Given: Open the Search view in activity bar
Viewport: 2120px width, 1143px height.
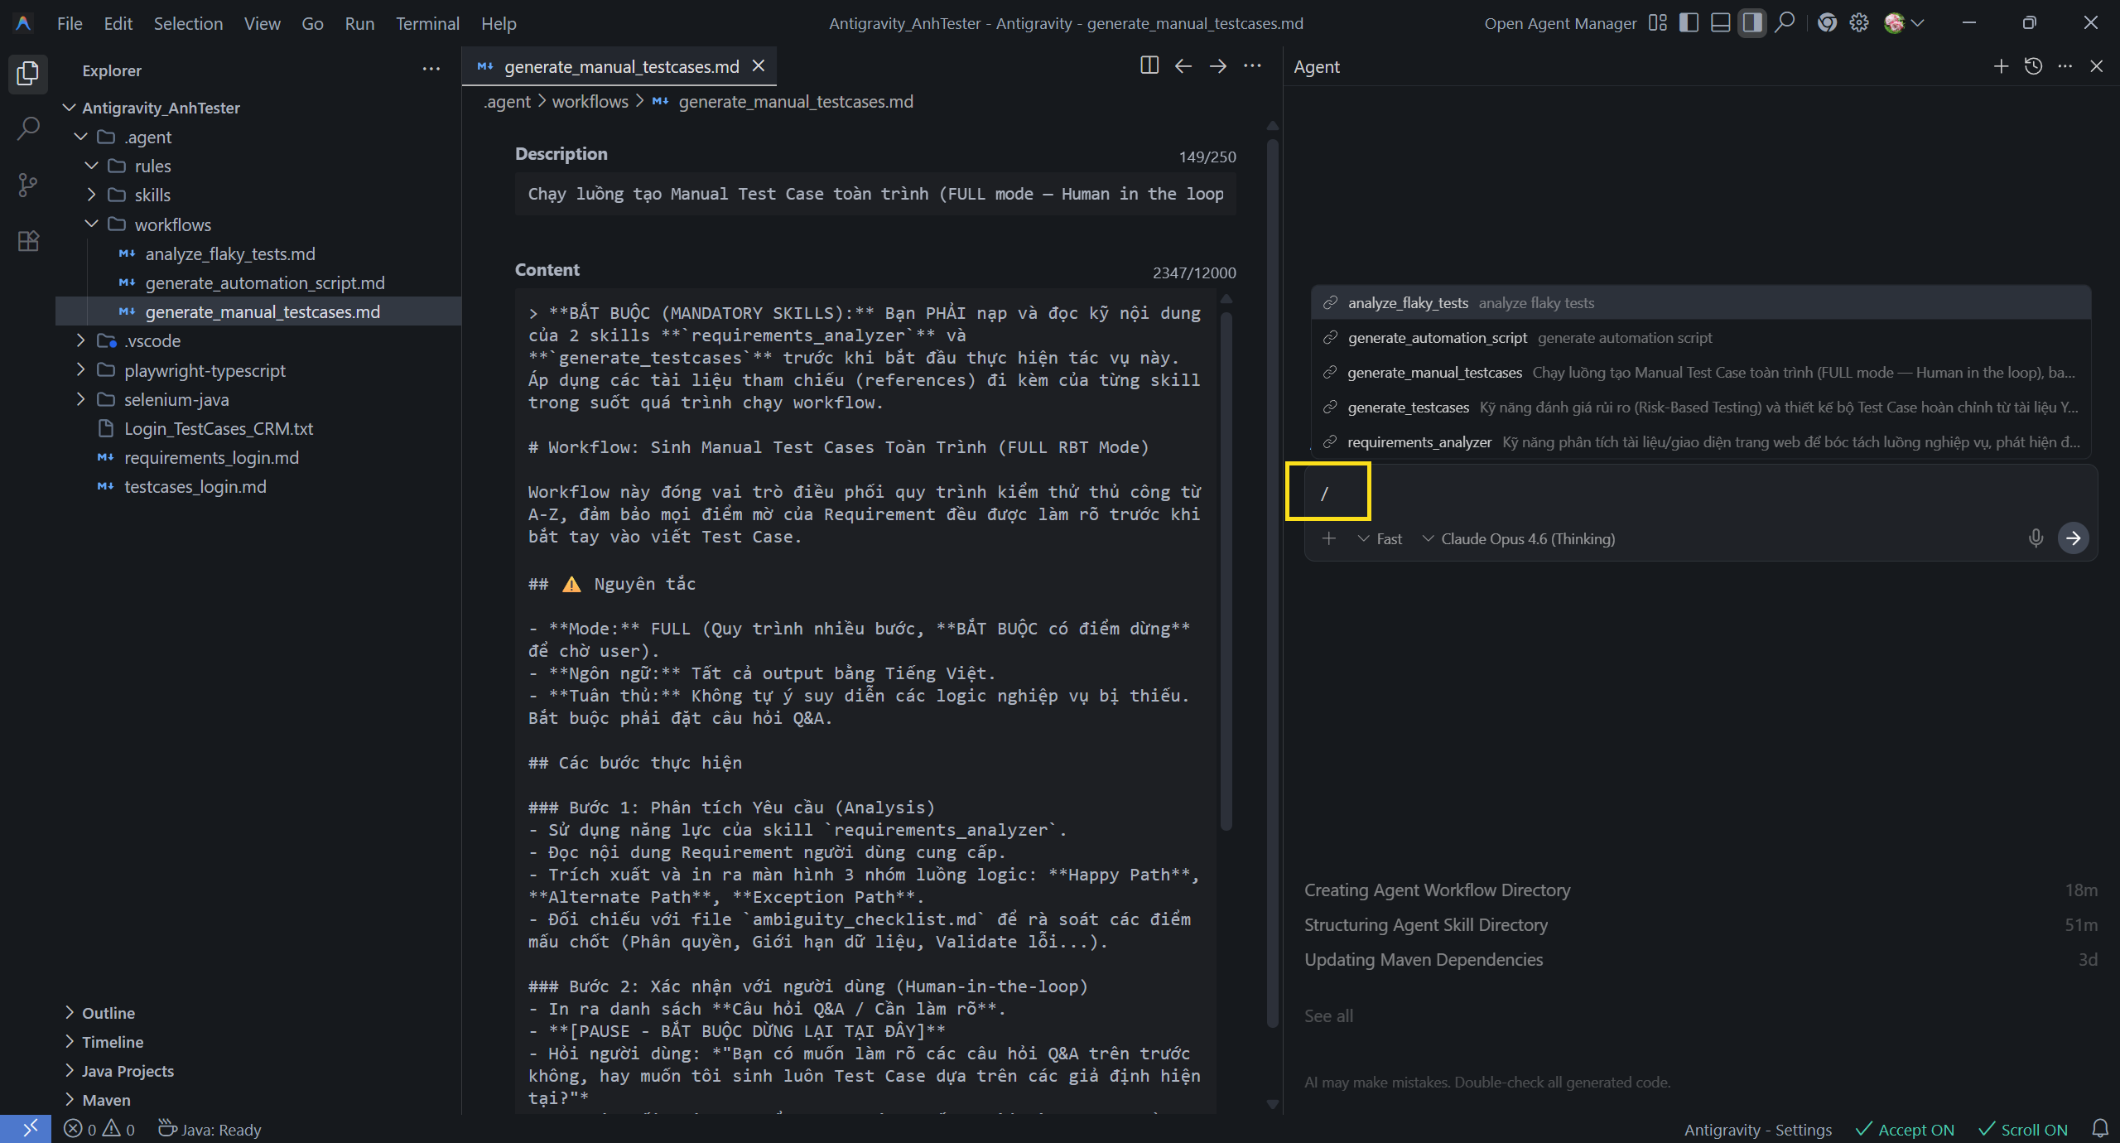Looking at the screenshot, I should (x=28, y=128).
